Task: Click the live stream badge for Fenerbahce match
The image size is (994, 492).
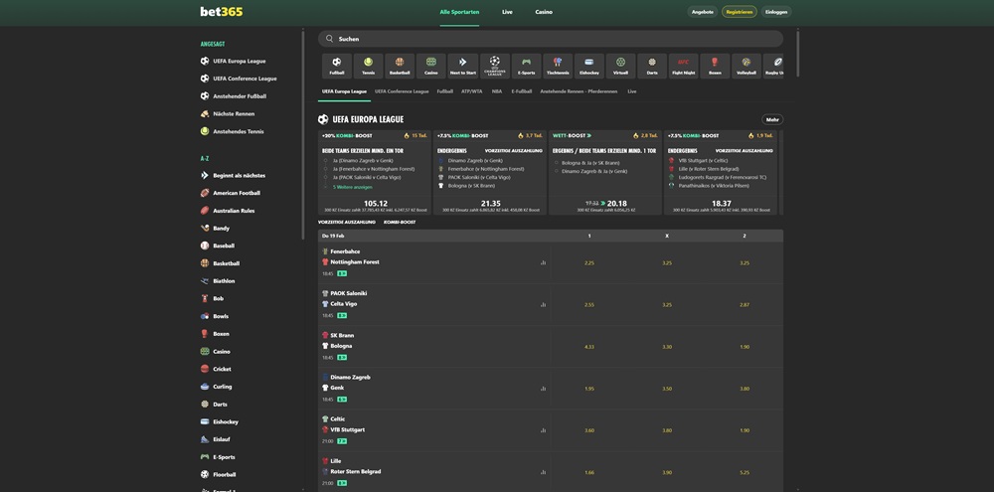Action: (342, 273)
